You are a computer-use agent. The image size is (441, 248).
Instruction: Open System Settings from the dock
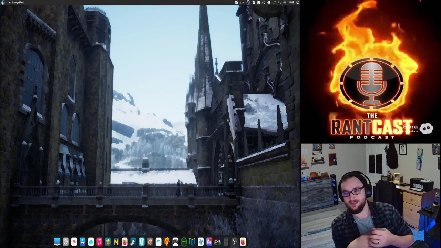(65, 242)
